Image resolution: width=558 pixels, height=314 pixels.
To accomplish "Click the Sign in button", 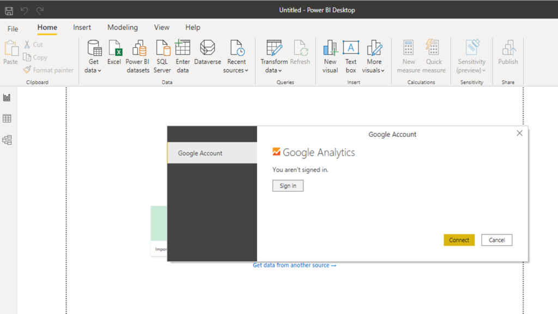I will pyautogui.click(x=288, y=186).
